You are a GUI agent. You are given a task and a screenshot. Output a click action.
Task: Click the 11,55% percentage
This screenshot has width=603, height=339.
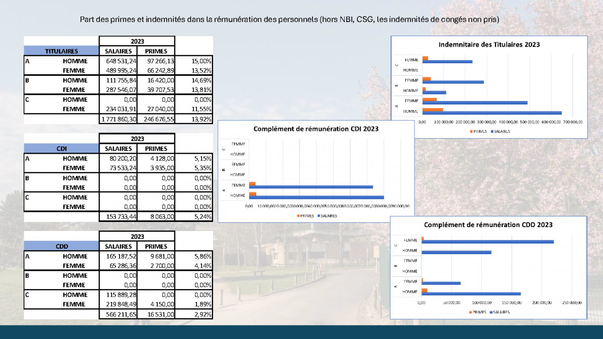coord(201,109)
